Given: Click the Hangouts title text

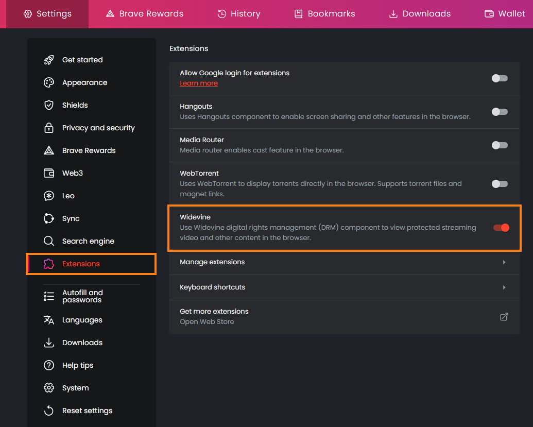Looking at the screenshot, I should click(196, 107).
